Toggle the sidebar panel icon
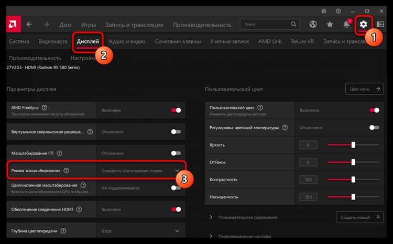393x244 pixels. click(380, 24)
